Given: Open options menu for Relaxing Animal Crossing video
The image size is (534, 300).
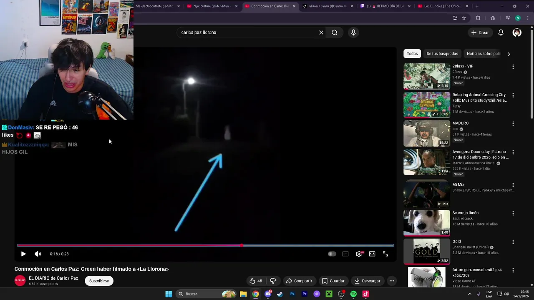Looking at the screenshot, I should [513, 95].
